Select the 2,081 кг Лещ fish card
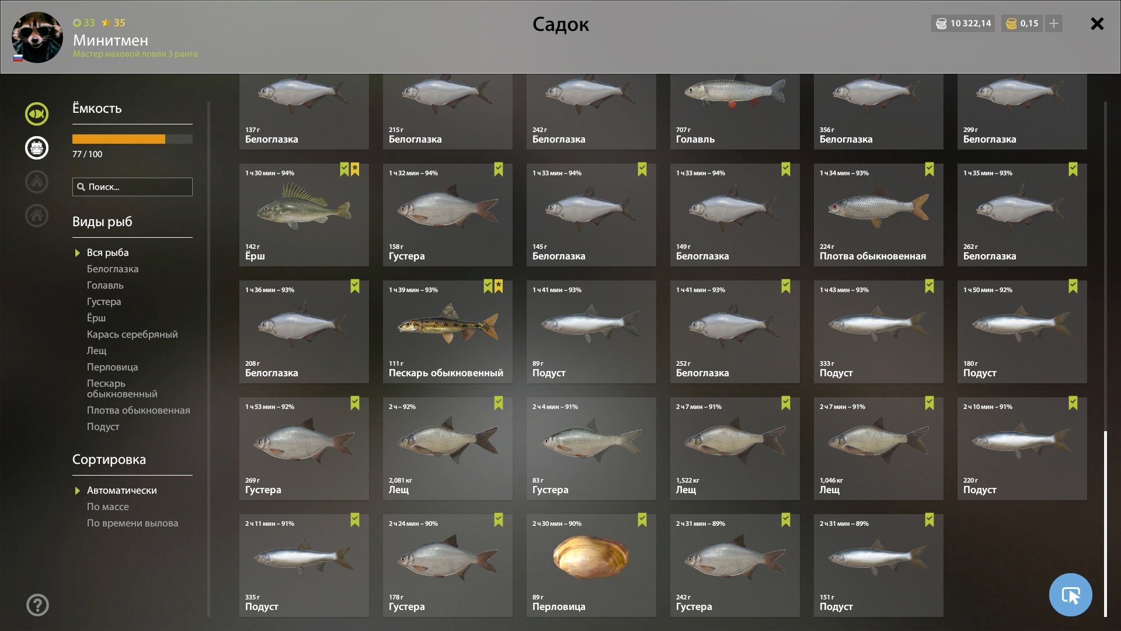 tap(448, 449)
